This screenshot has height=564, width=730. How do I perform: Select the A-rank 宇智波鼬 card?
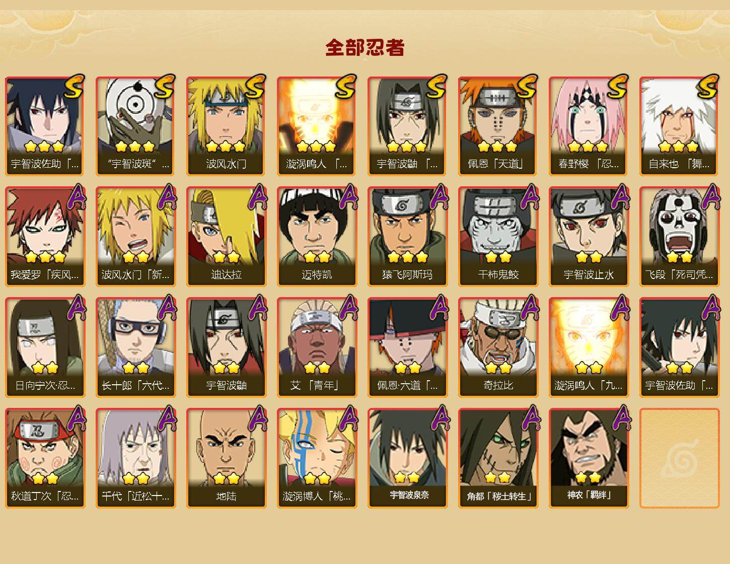point(226,347)
